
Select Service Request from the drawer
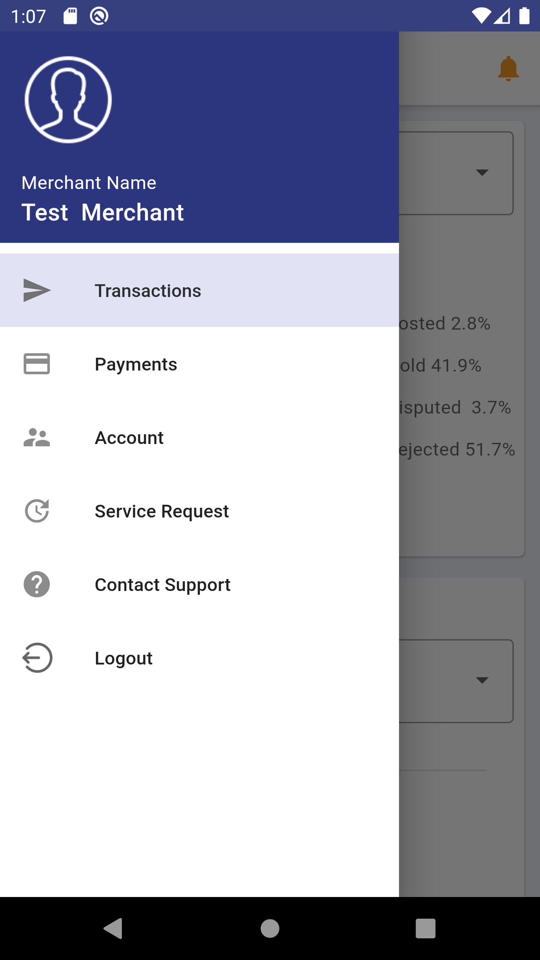tap(199, 511)
